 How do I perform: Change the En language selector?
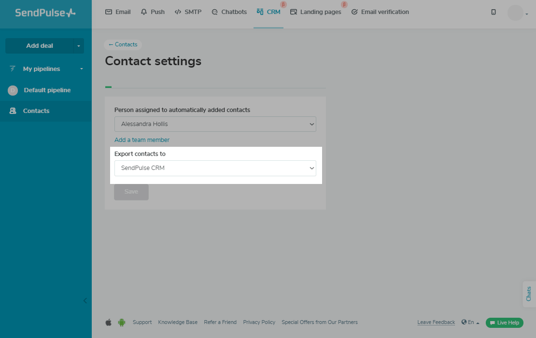[471, 323]
